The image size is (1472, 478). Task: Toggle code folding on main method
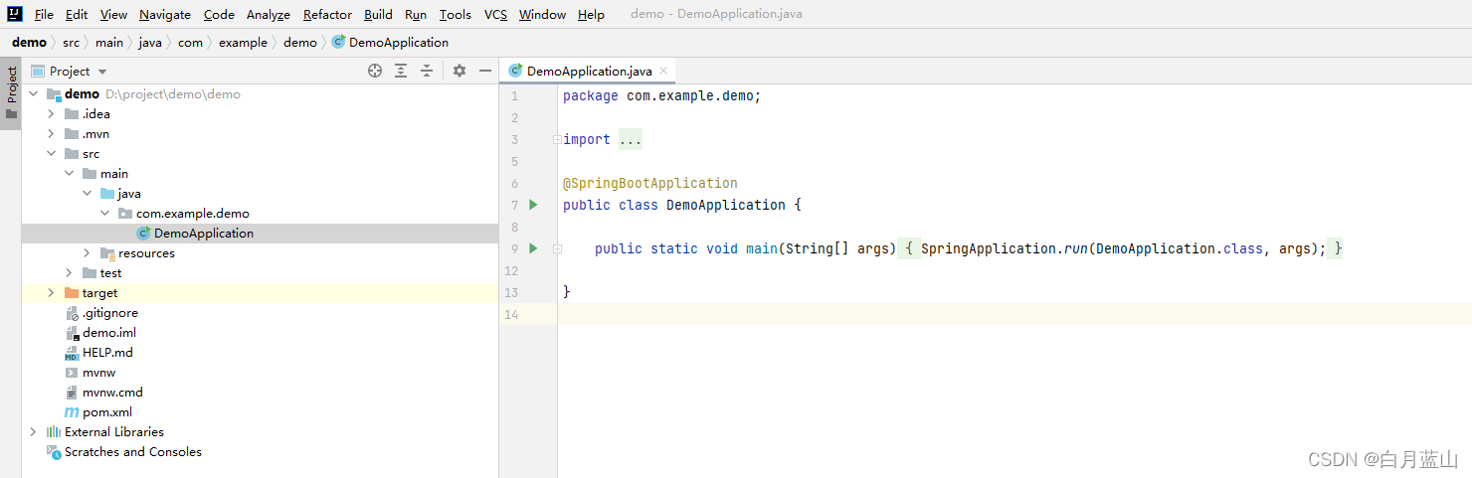(x=557, y=248)
